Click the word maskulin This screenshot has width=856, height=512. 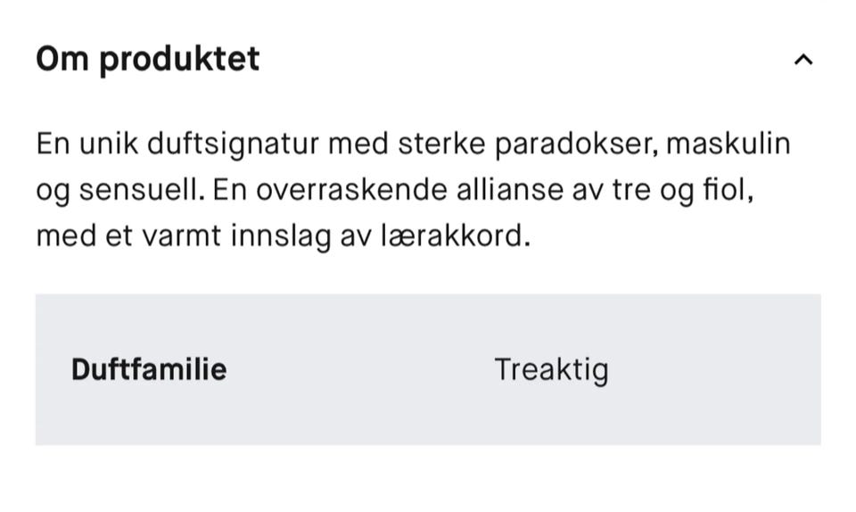tap(728, 145)
